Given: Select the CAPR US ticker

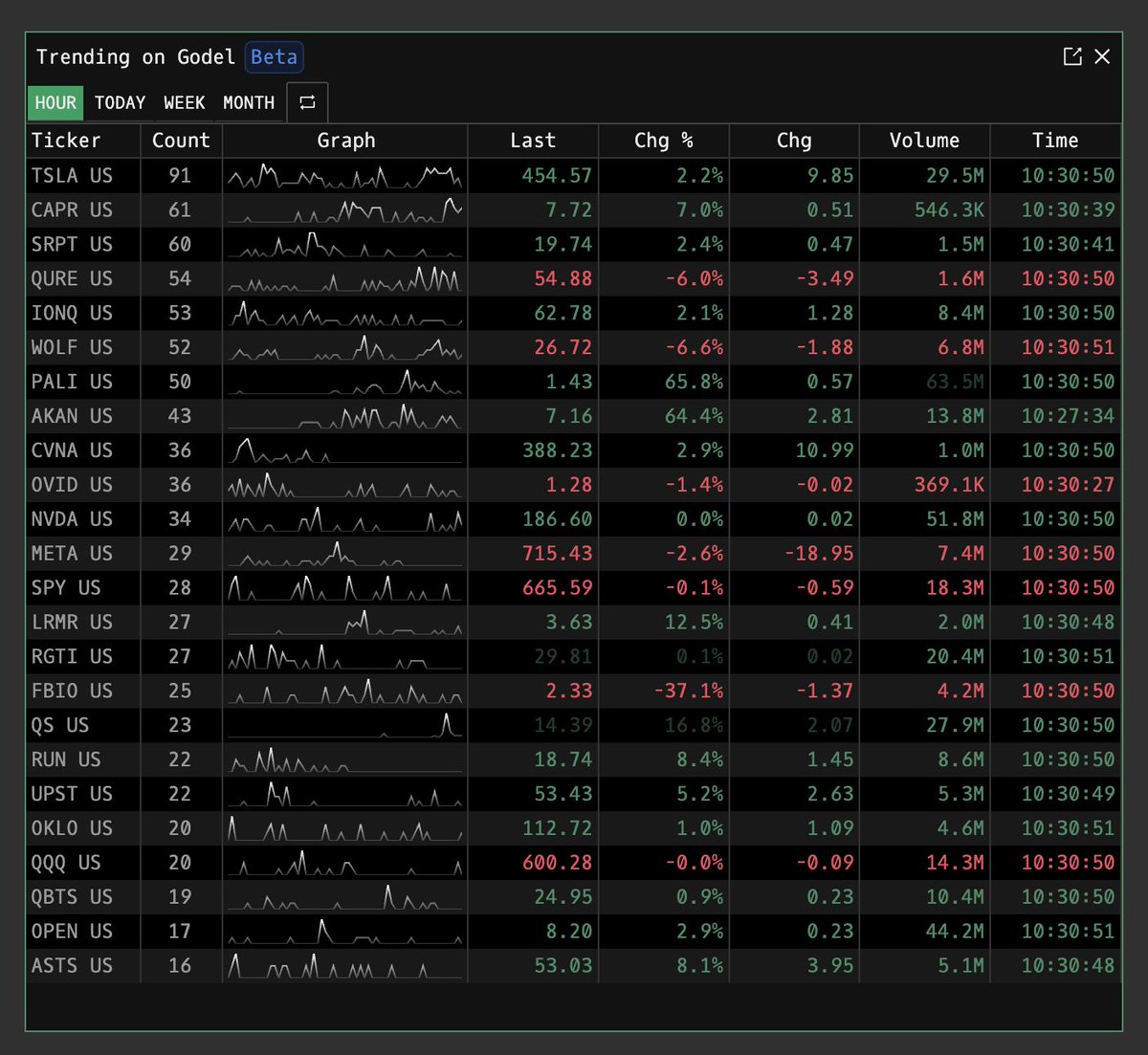Looking at the screenshot, I should 72,210.
